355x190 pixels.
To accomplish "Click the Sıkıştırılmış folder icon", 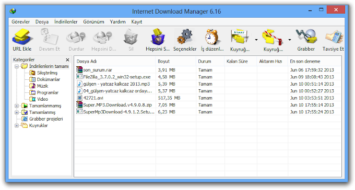I will coord(32,73).
